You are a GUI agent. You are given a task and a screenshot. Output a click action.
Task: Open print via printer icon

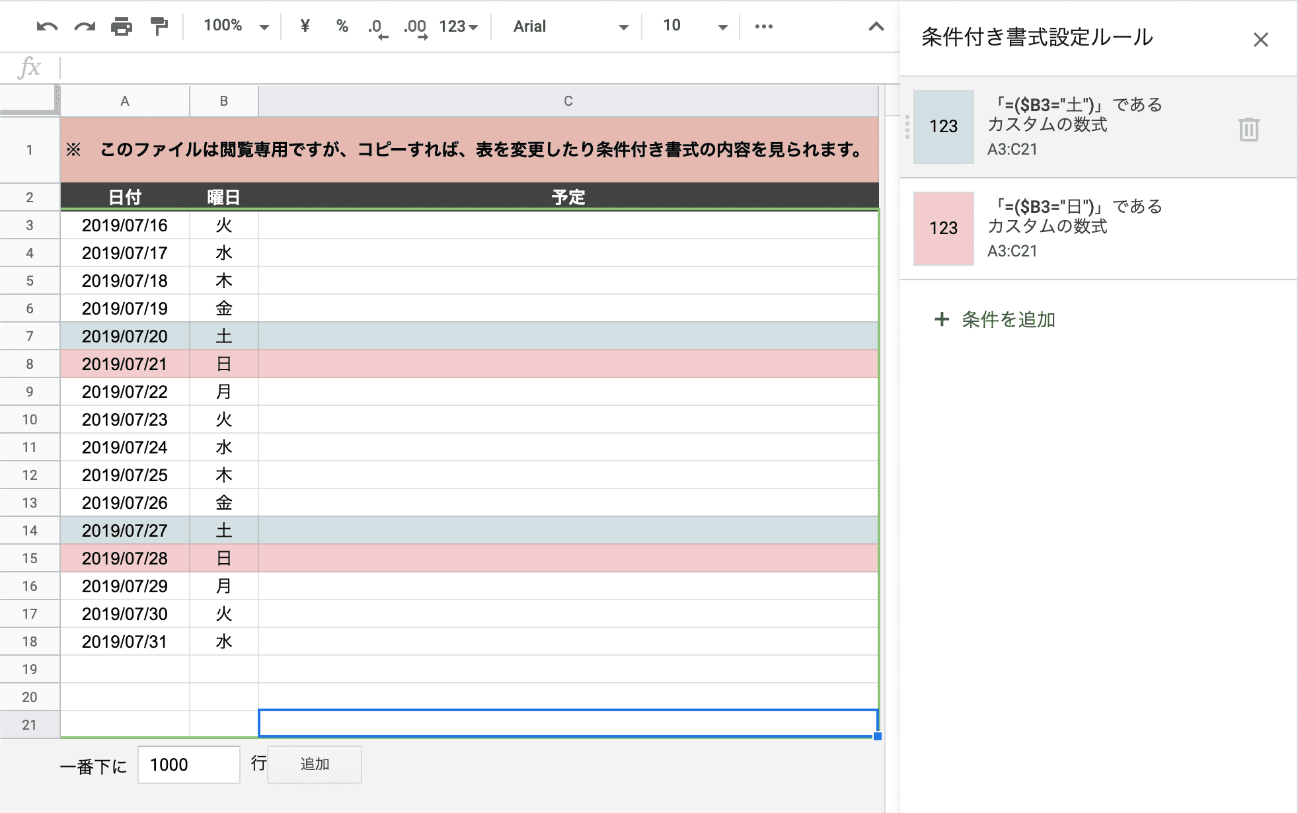122,26
